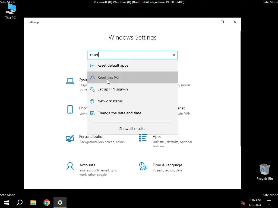Maximize the Settings window

tap(222, 22)
